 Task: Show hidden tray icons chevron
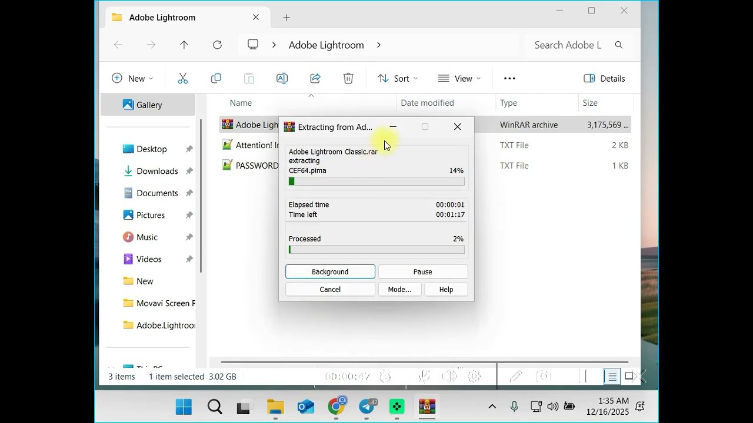492,407
